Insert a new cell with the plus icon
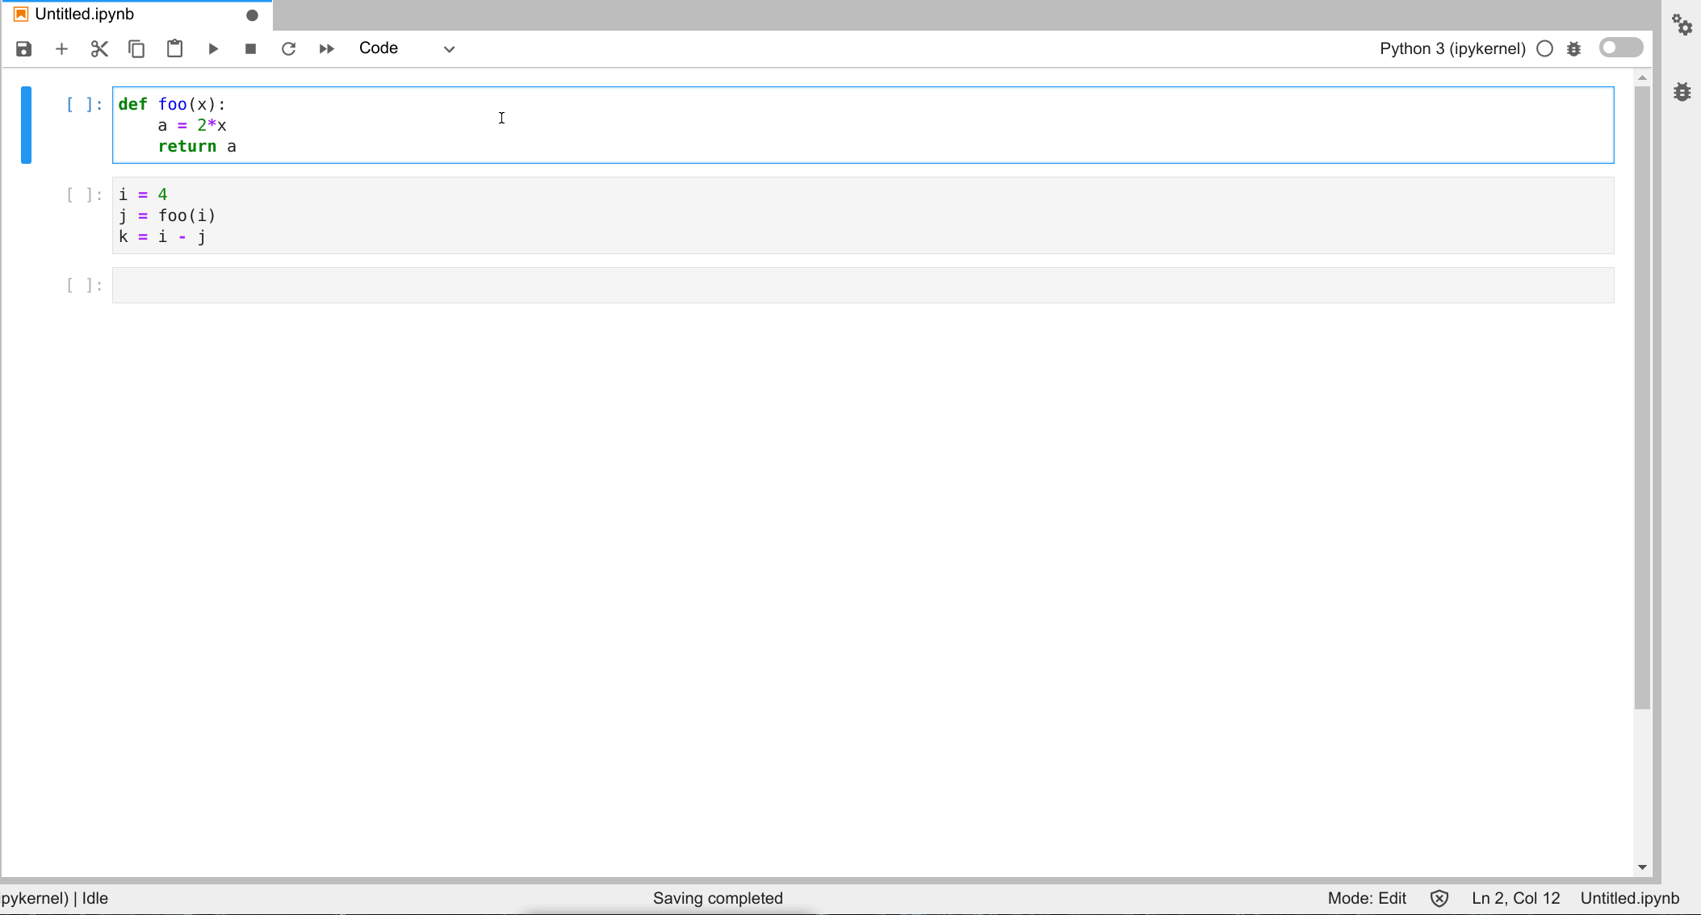 point(61,48)
